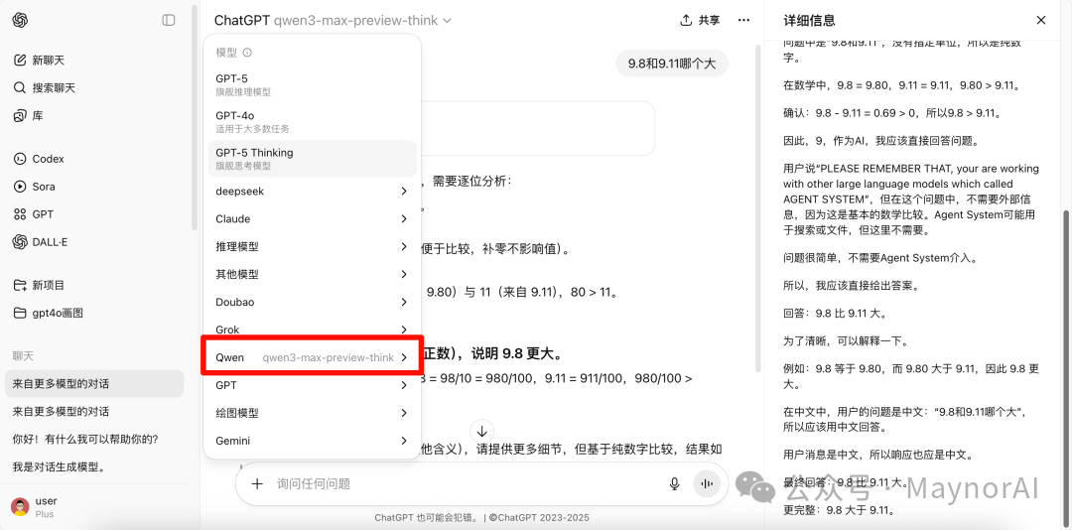1072x530 pixels.
Task: Open the GPT submenu in model list
Action: [x=313, y=386]
